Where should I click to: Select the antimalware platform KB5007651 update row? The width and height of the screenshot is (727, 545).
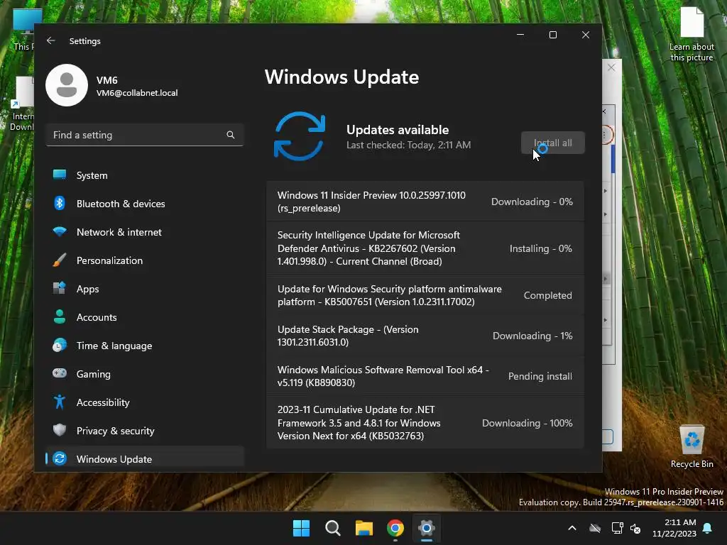coord(425,295)
